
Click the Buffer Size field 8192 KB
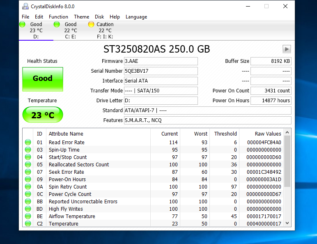coord(271,61)
